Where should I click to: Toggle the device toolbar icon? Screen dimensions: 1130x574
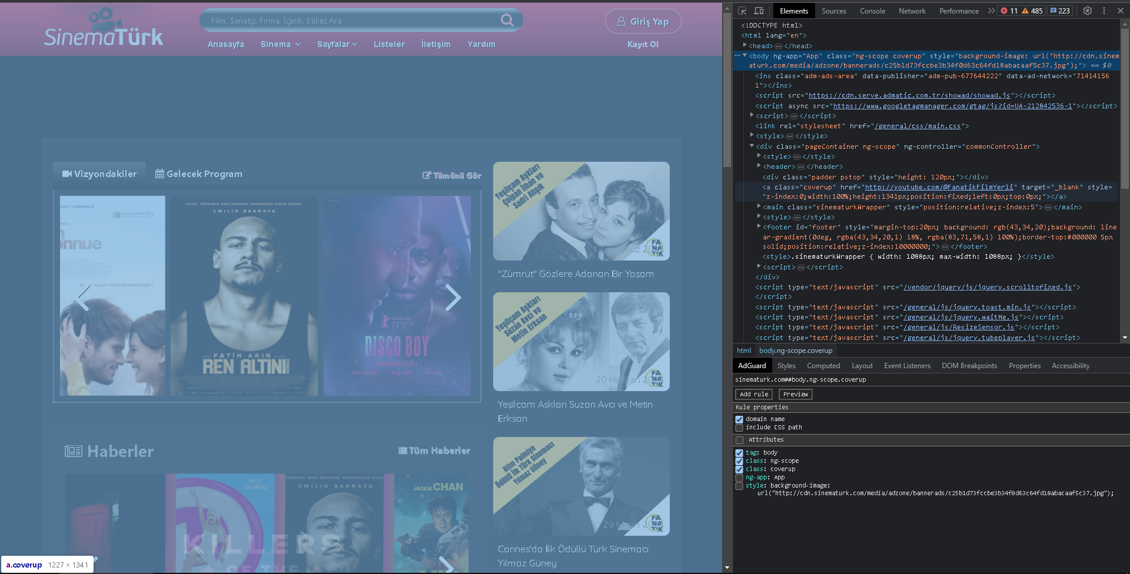point(759,11)
